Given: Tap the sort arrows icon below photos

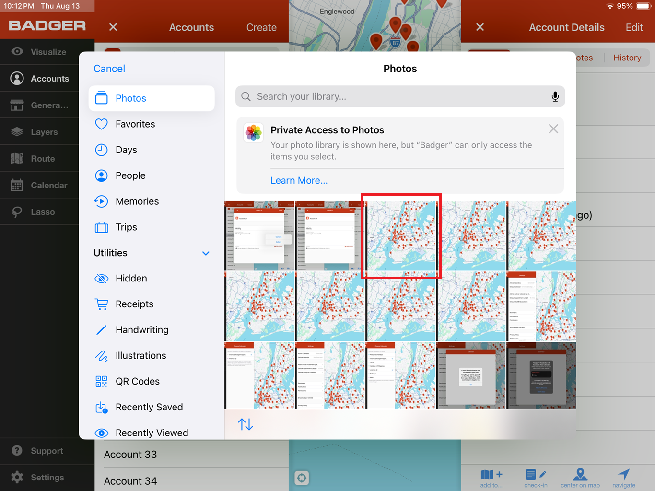Looking at the screenshot, I should [246, 424].
